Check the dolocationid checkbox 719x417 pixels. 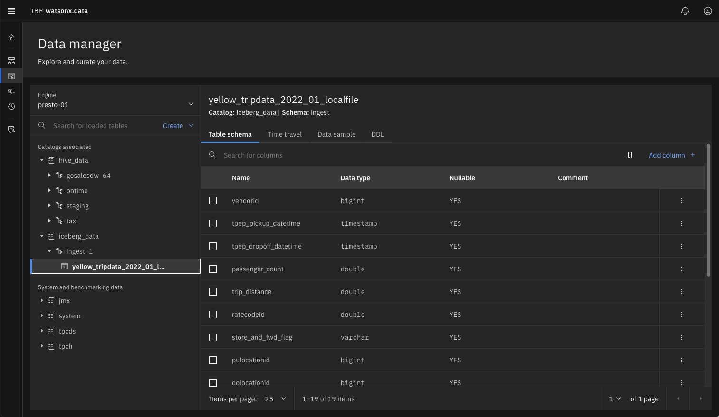(213, 383)
